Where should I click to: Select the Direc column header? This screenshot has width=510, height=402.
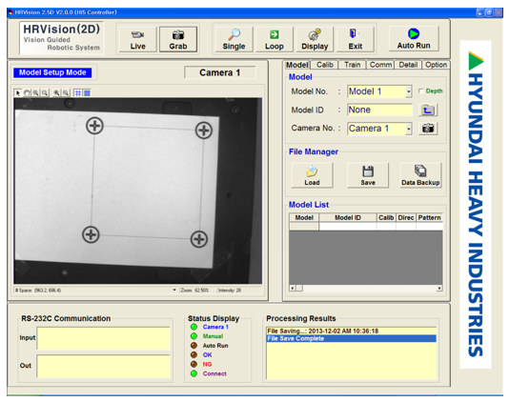[406, 217]
